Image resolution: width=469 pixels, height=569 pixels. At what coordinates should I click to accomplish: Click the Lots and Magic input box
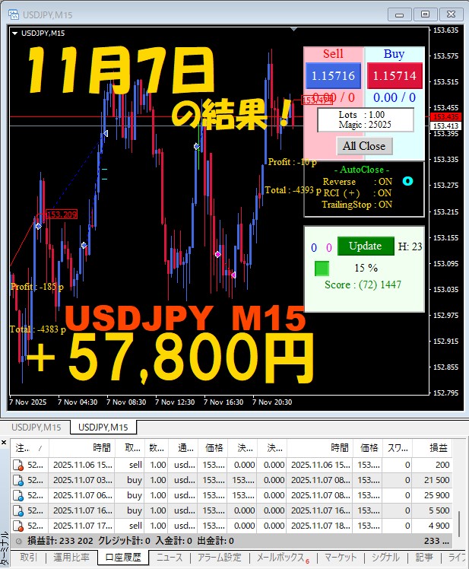point(366,119)
